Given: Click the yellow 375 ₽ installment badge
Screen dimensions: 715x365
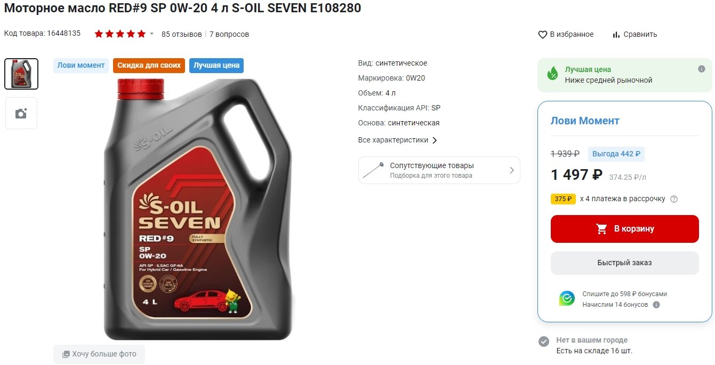Looking at the screenshot, I should (563, 199).
